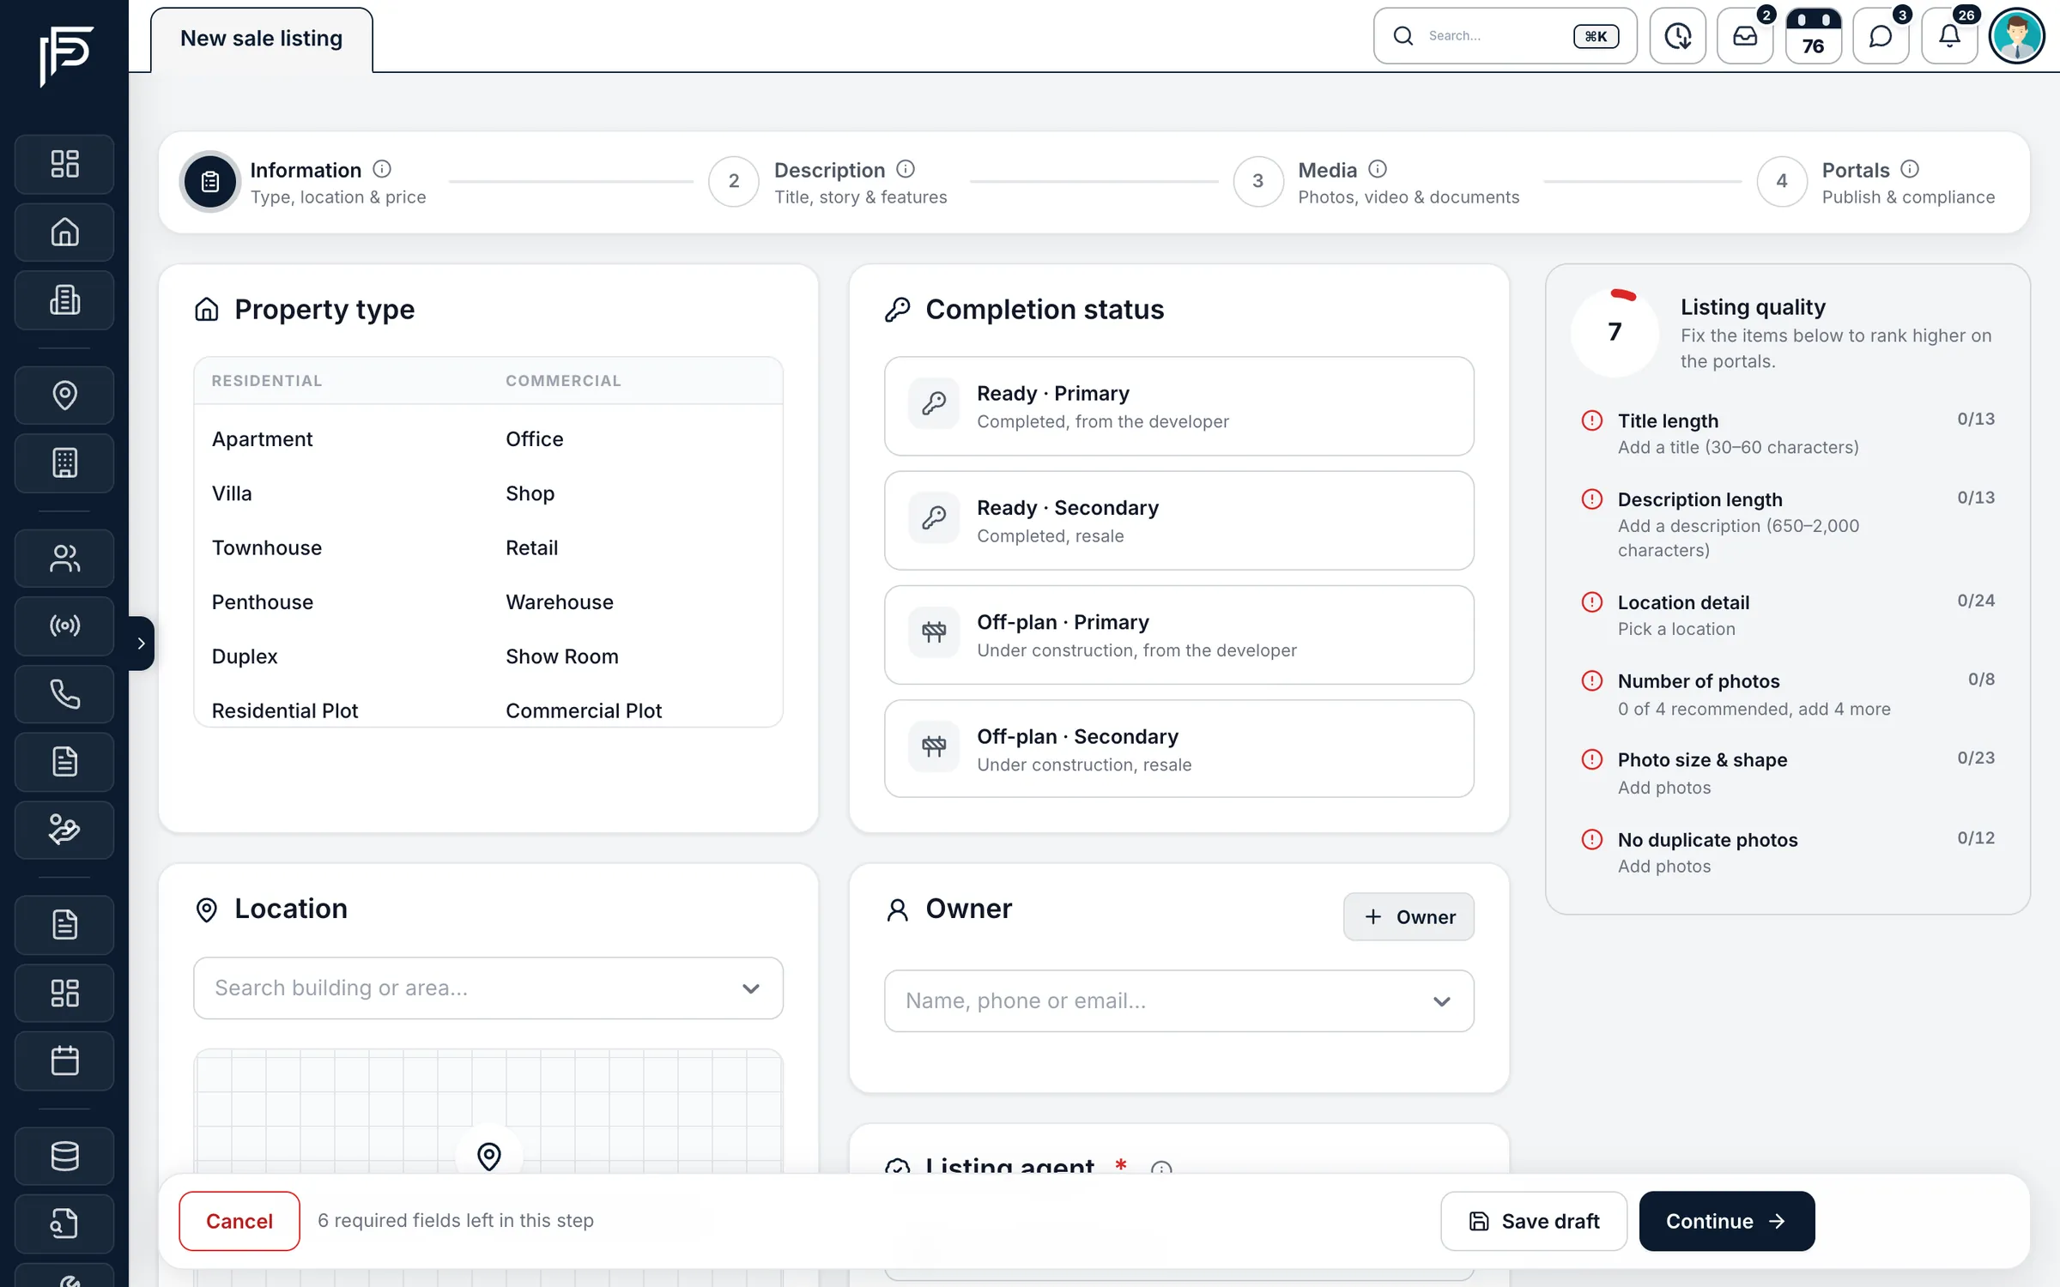Click the clock history icon in top bar
Screen dimensions: 2060x1287
(x=1677, y=36)
